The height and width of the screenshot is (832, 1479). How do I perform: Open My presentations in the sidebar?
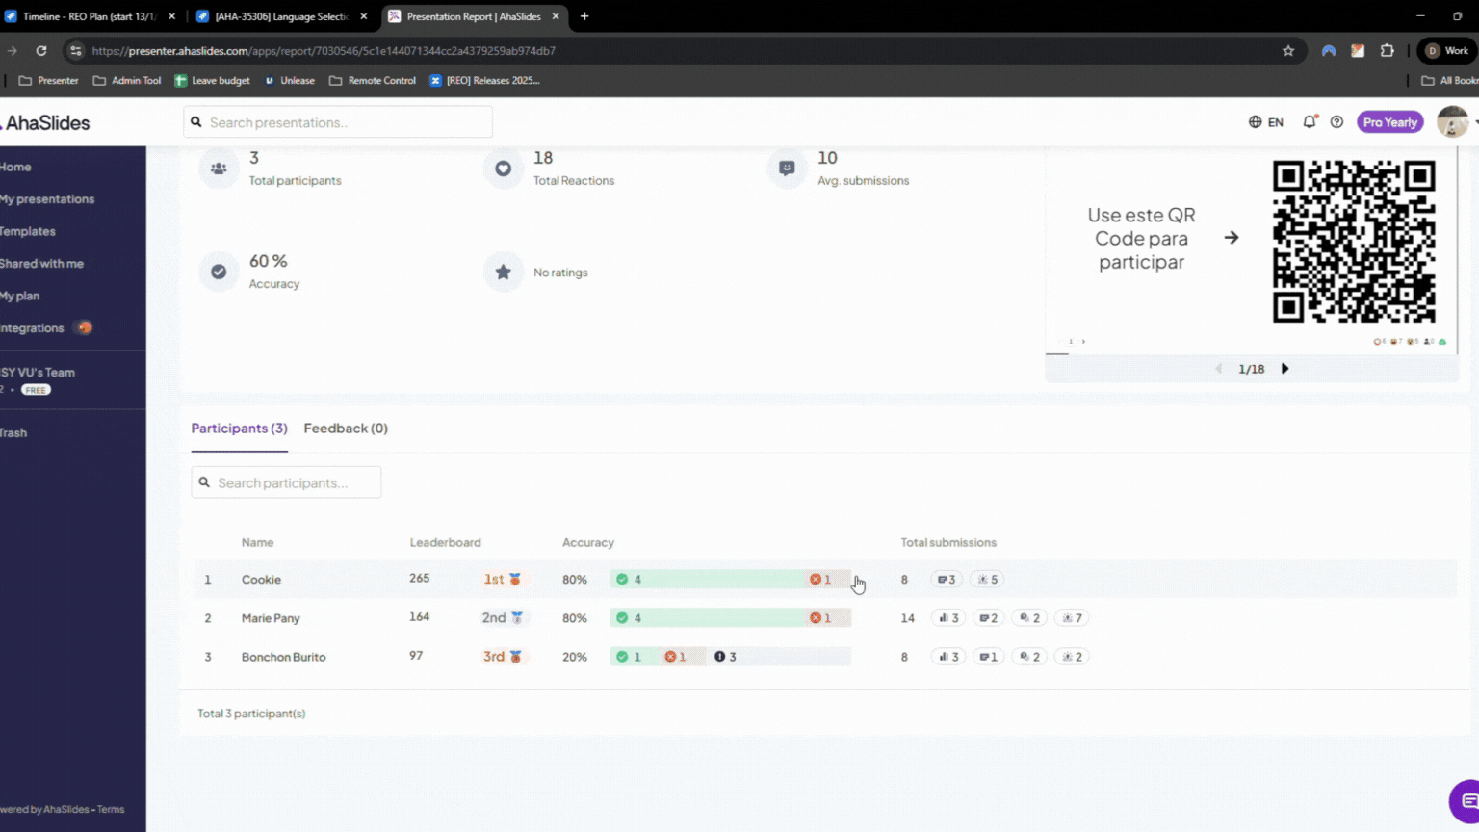(47, 199)
